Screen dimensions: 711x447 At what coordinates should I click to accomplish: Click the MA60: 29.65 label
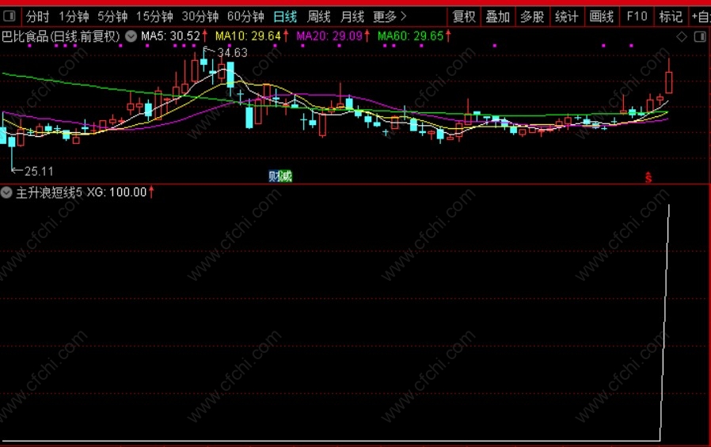coord(410,36)
